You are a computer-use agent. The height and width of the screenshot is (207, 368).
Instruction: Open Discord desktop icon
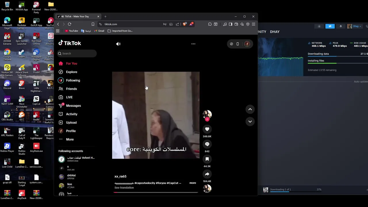click(7, 85)
